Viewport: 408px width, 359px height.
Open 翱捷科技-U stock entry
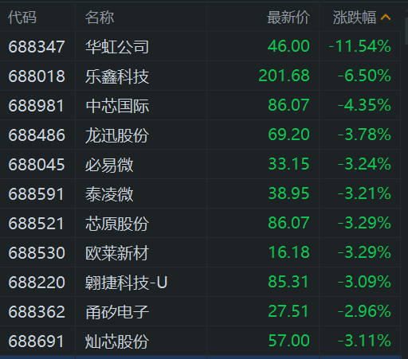[127, 283]
